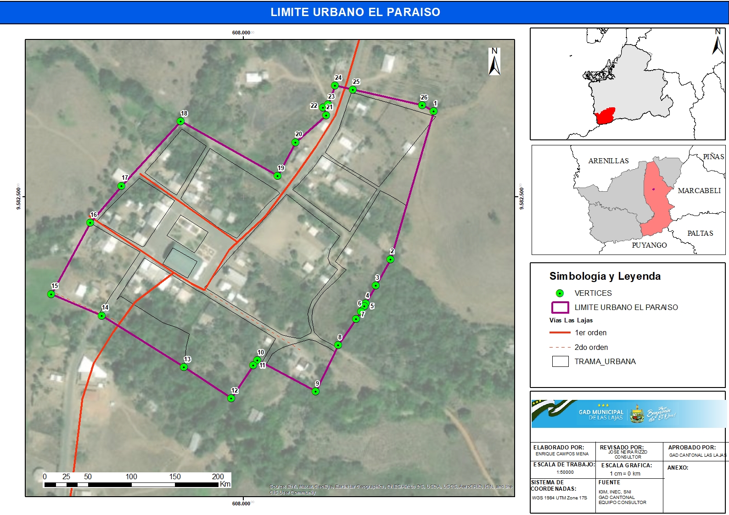This screenshot has height=515, width=729.
Task: Click north arrow in top inset map
Action: pyautogui.click(x=717, y=42)
